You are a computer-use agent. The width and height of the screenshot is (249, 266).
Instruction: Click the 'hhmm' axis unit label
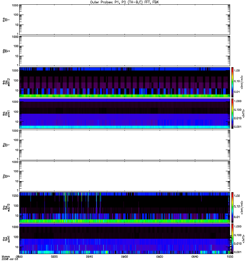[6, 257]
